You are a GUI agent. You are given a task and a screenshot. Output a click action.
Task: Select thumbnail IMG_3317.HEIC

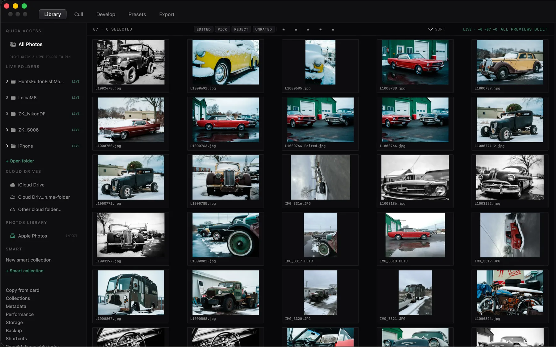320,235
